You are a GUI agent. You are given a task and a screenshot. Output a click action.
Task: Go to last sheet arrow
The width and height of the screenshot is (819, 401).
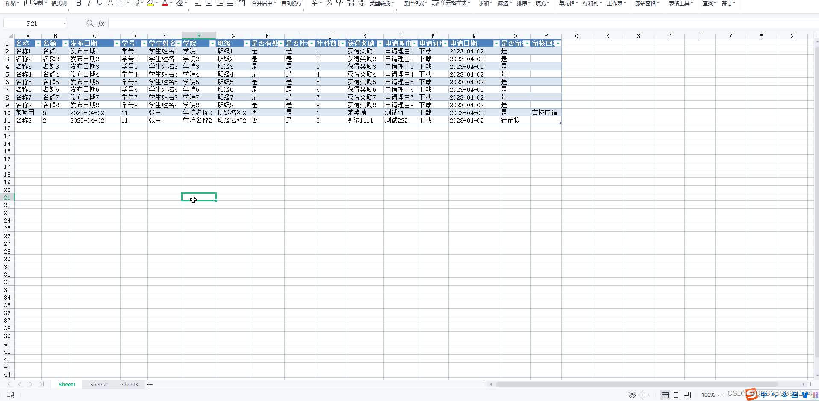coord(41,384)
